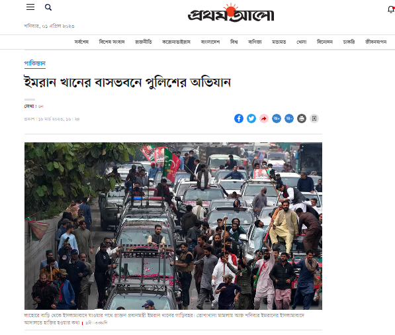Click the search magnifier icon
The height and width of the screenshot is (335, 395).
click(48, 7)
